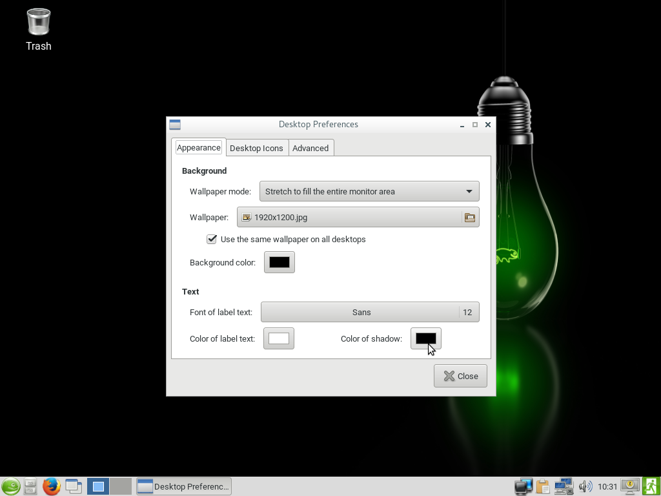The height and width of the screenshot is (496, 661).
Task: Open the openSUSE start menu
Action: (10, 486)
